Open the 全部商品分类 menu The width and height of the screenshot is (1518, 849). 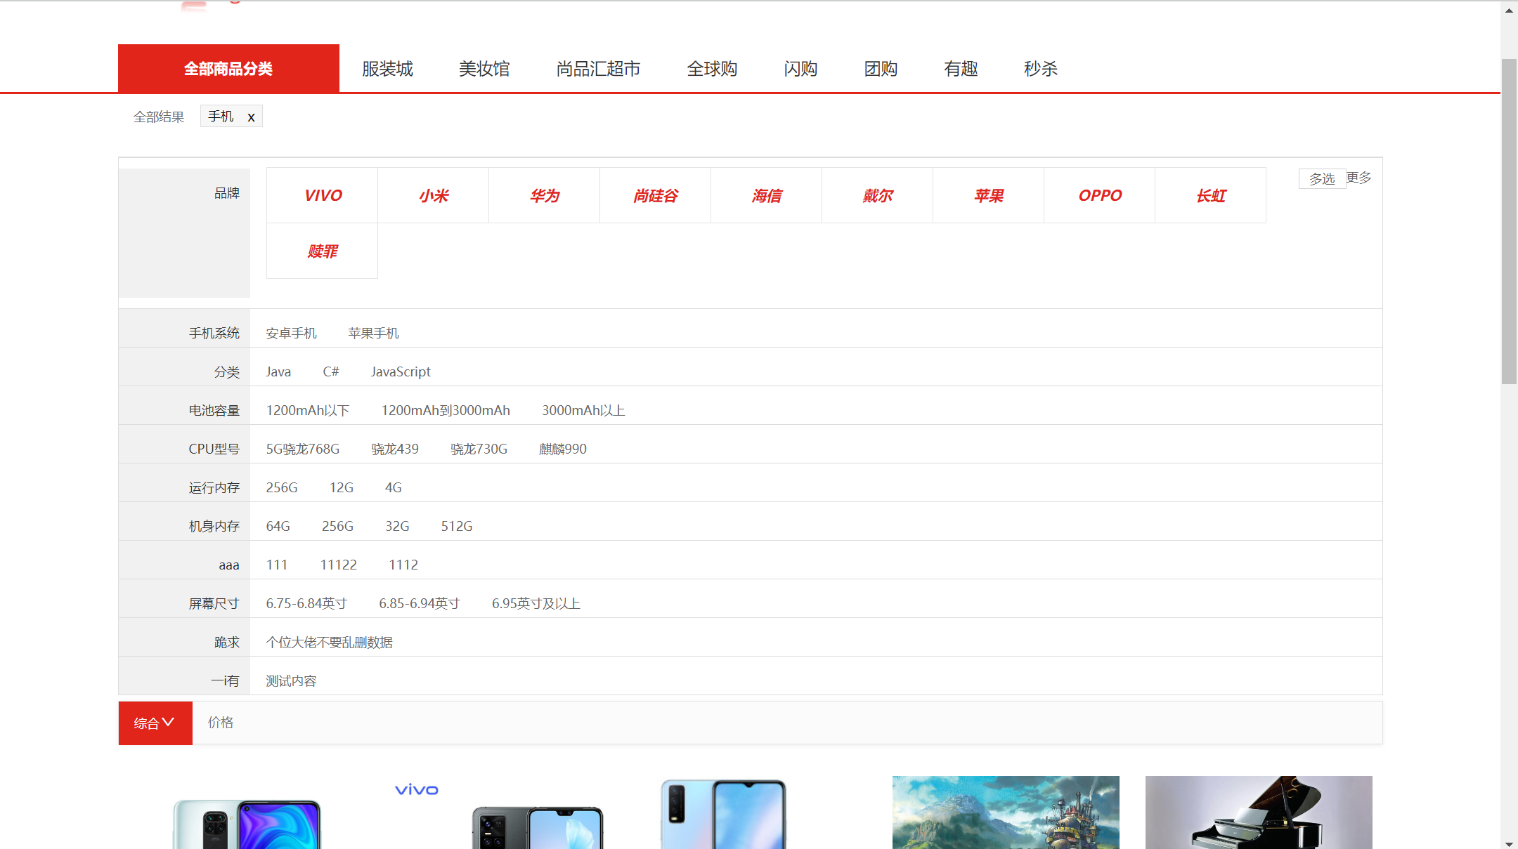(x=228, y=68)
